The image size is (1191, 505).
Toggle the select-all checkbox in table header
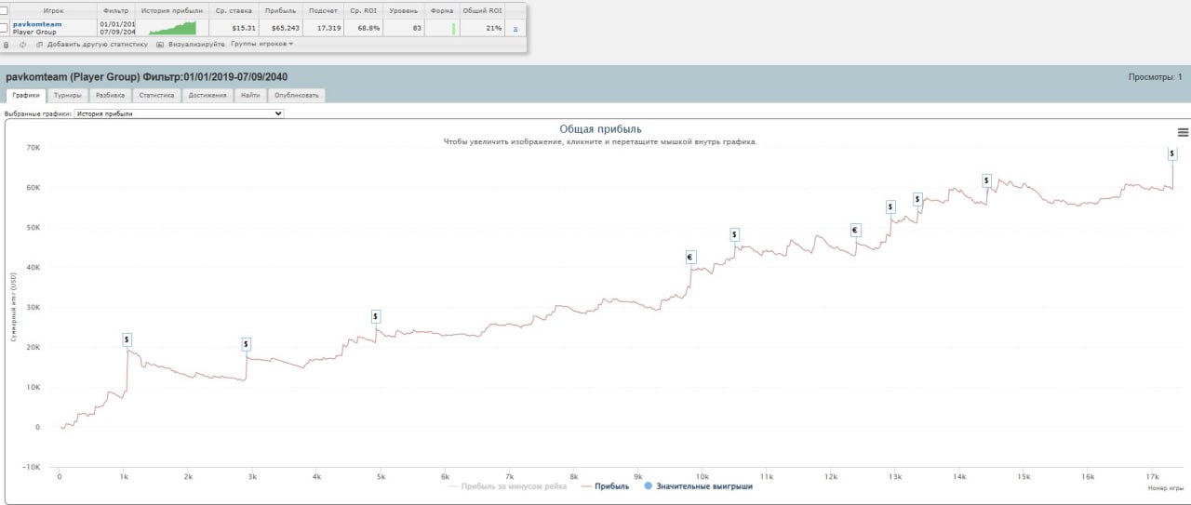(5, 9)
